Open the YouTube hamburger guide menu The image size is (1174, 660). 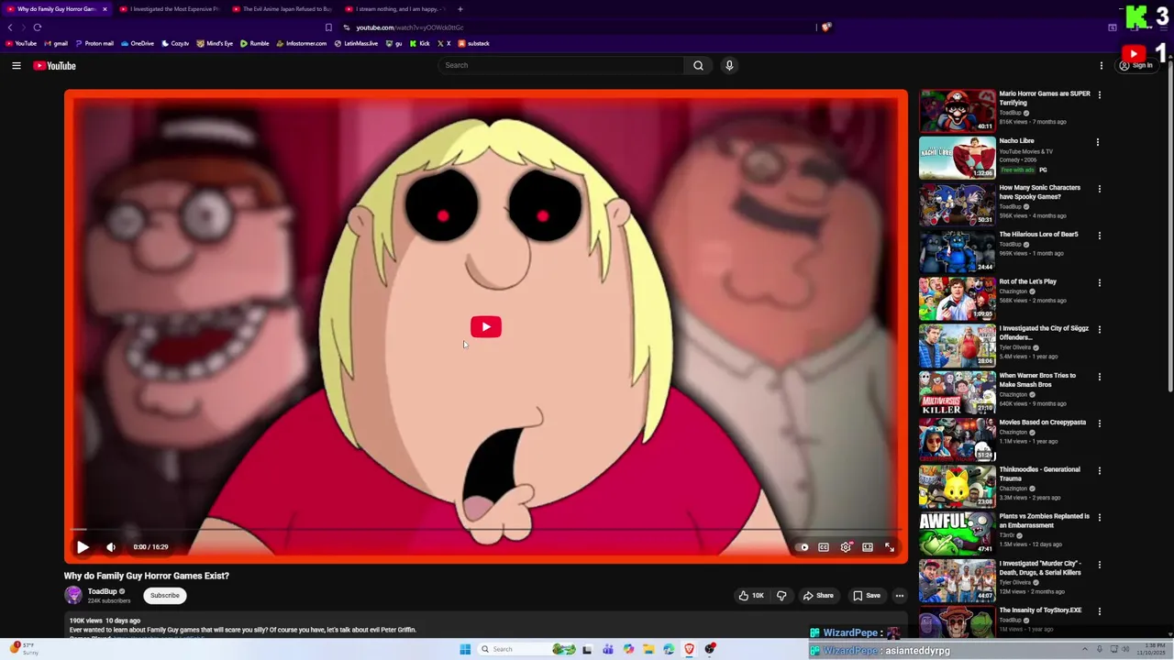point(16,65)
